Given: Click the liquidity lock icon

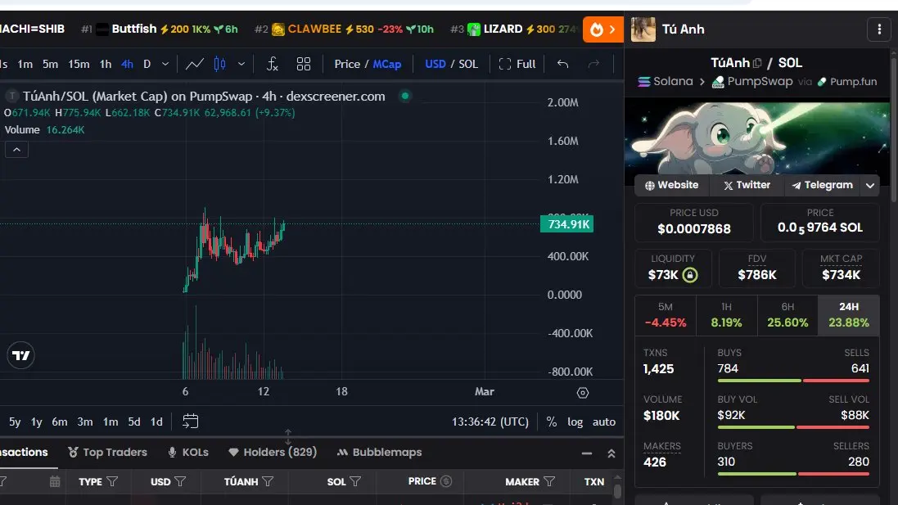Looking at the screenshot, I should pos(690,275).
